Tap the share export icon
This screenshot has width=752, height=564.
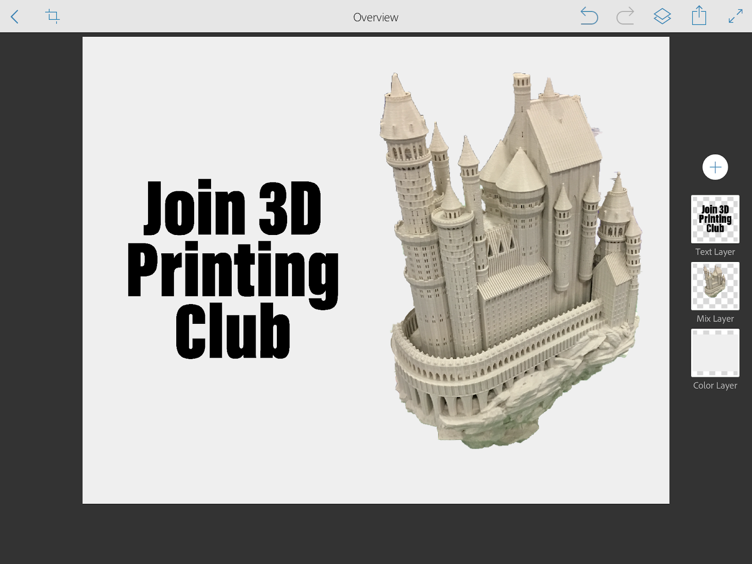pyautogui.click(x=699, y=16)
